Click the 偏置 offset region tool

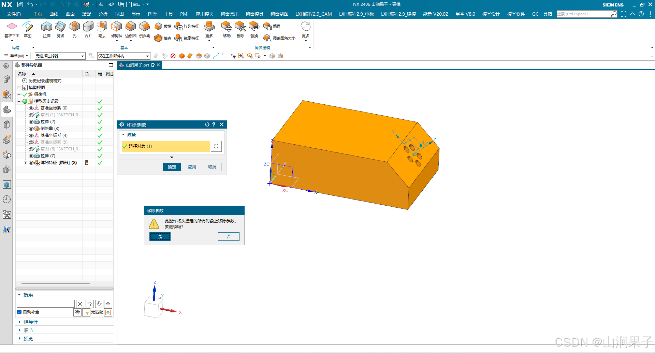(272, 26)
